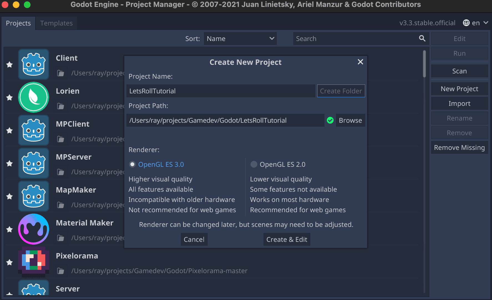Viewport: 492px width, 300px height.
Task: Focus the Project Name input field
Action: click(221, 91)
